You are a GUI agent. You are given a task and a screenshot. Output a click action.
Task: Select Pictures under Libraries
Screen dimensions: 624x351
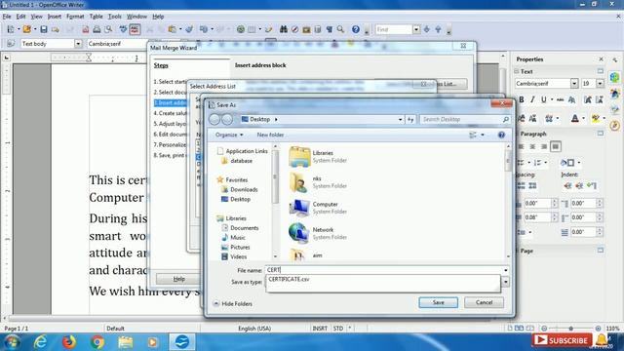[x=236, y=247]
